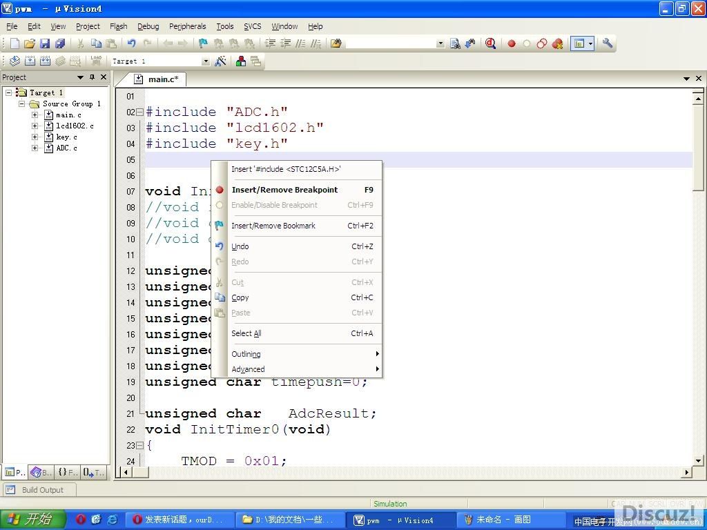Viewport: 707px width, 530px height.
Task: Launch Opera from the quick launch icons
Action: coord(81,520)
